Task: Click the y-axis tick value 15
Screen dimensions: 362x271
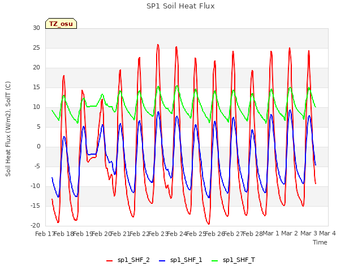Action: (36, 87)
